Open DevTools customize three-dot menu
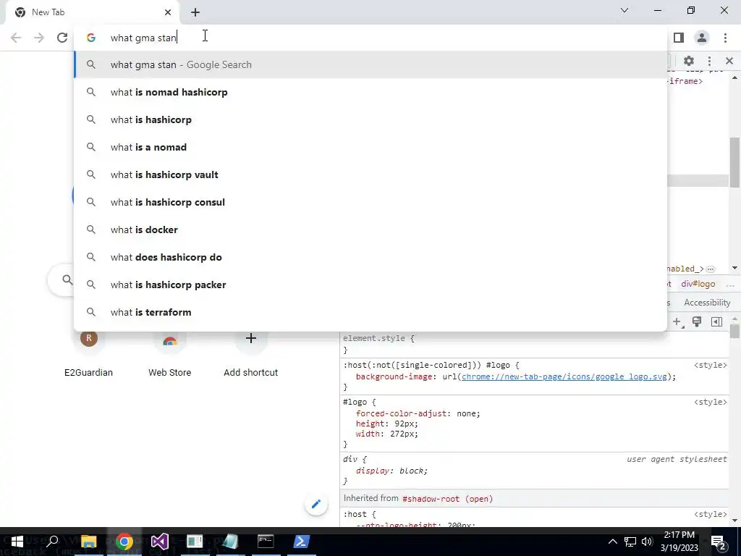The width and height of the screenshot is (741, 556). point(709,61)
